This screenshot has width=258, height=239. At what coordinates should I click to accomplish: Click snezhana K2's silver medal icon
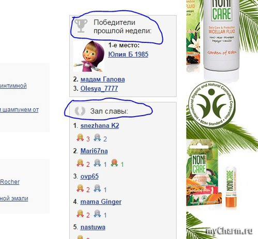(97, 137)
